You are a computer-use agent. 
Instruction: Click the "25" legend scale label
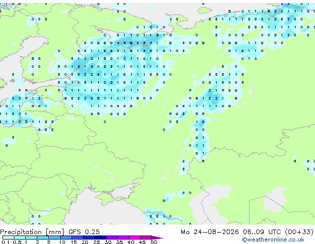pyautogui.click(x=96, y=242)
